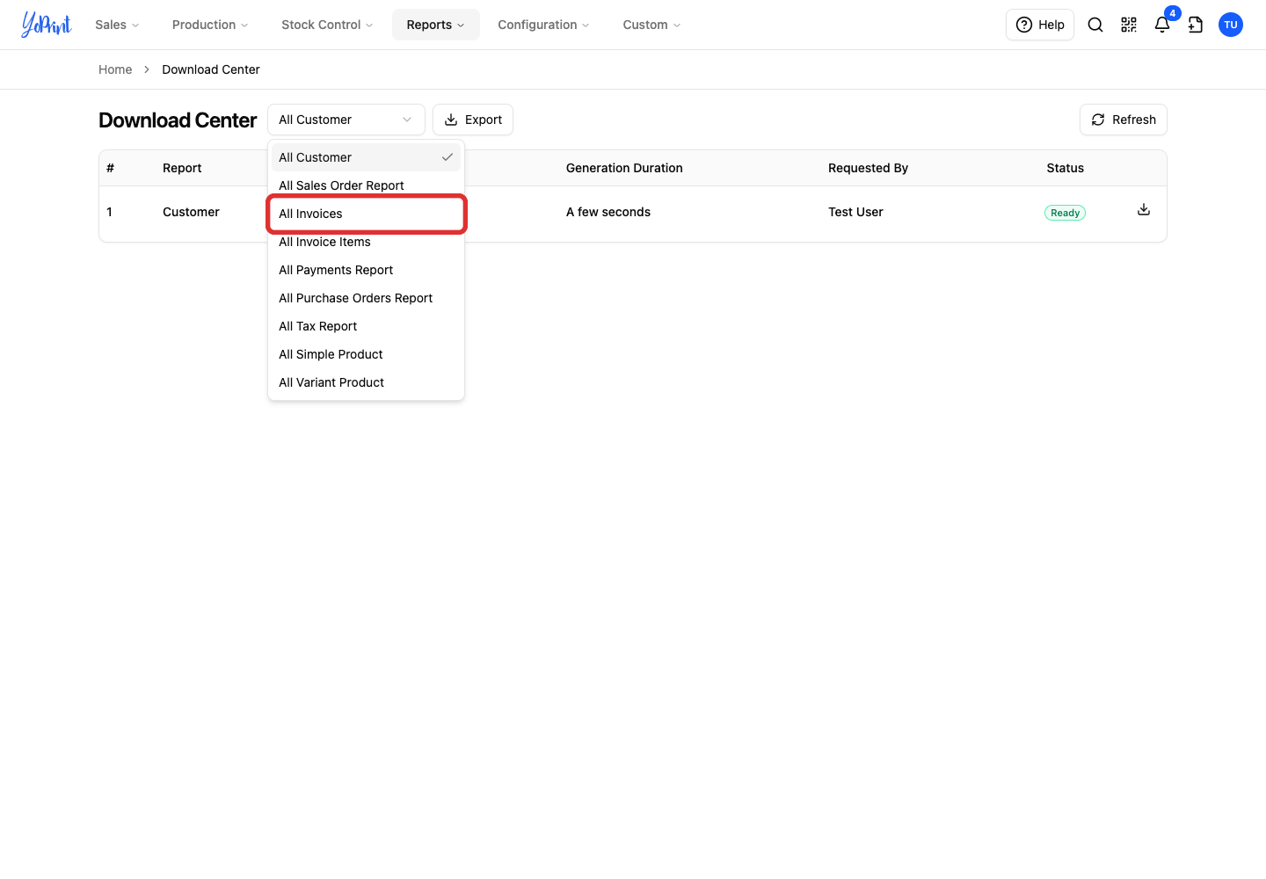Click the Status column header
This screenshot has height=879, width=1266.
coord(1065,168)
